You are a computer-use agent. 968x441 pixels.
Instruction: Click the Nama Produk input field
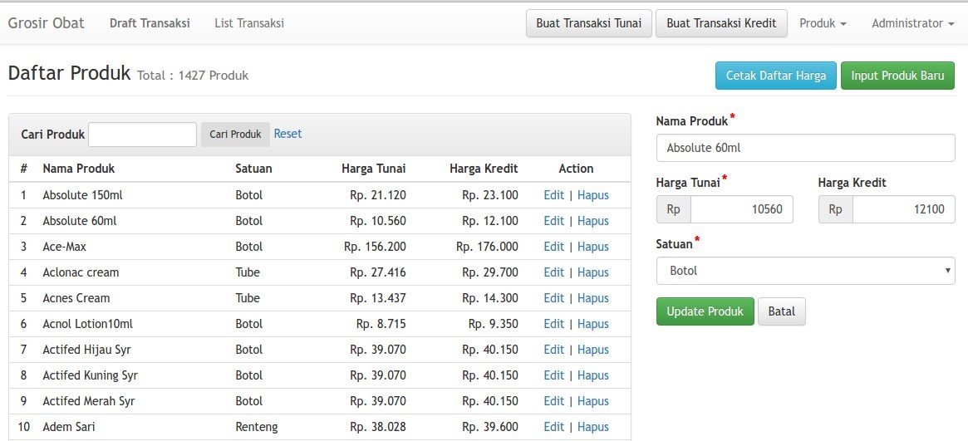(x=805, y=148)
